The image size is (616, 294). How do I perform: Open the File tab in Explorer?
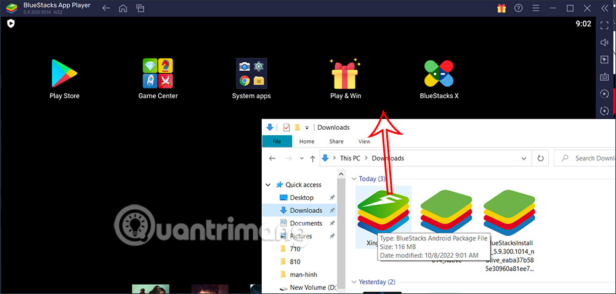pos(277,141)
